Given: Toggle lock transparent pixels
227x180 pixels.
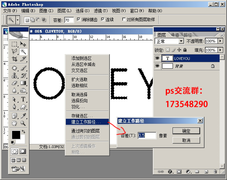Looking at the screenshot, I should (x=168, y=50).
